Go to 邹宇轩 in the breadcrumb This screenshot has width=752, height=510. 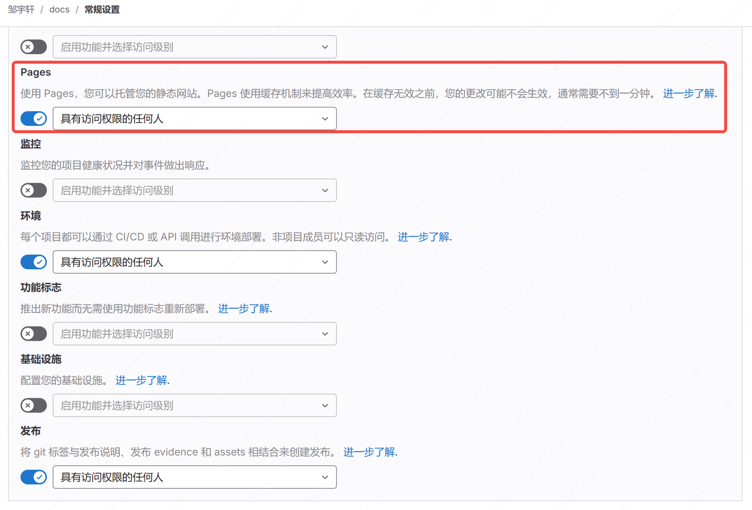click(21, 10)
